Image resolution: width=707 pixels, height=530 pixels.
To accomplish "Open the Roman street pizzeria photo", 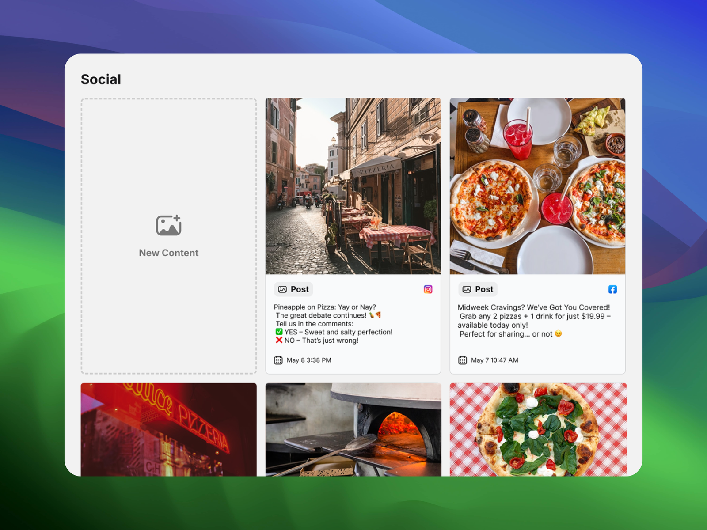I will click(353, 186).
